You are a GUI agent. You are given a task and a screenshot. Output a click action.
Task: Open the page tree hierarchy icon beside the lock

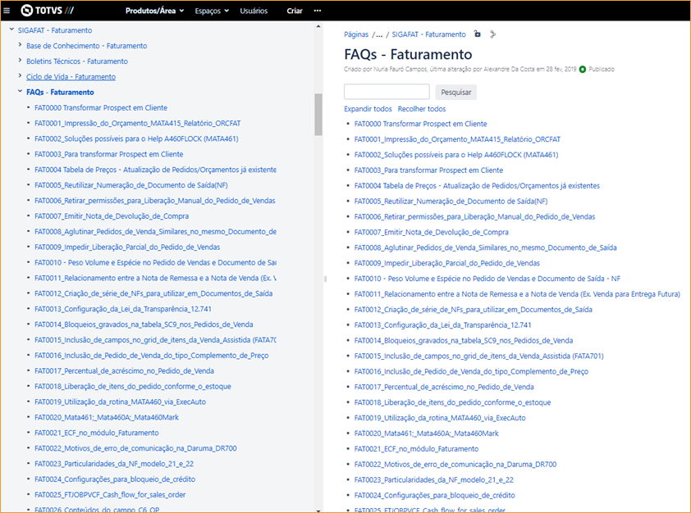492,34
